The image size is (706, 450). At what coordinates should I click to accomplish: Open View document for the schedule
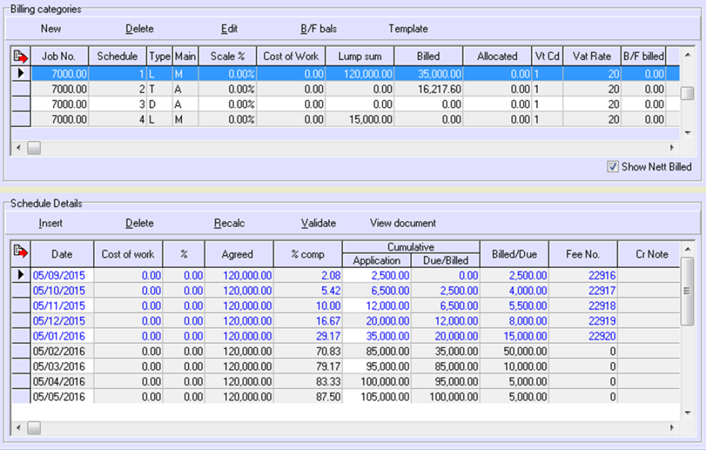coord(404,223)
